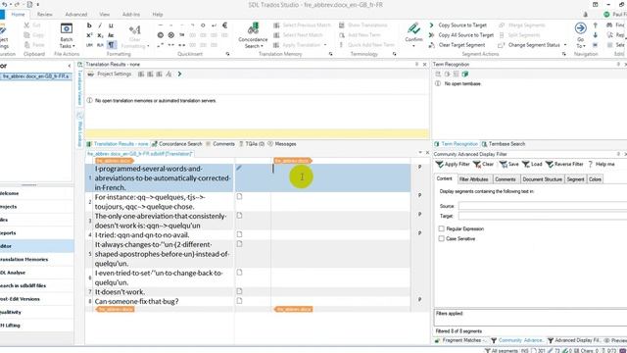Click green arrow in Translation Results toolbar
This screenshot has width=627, height=353.
(179, 75)
